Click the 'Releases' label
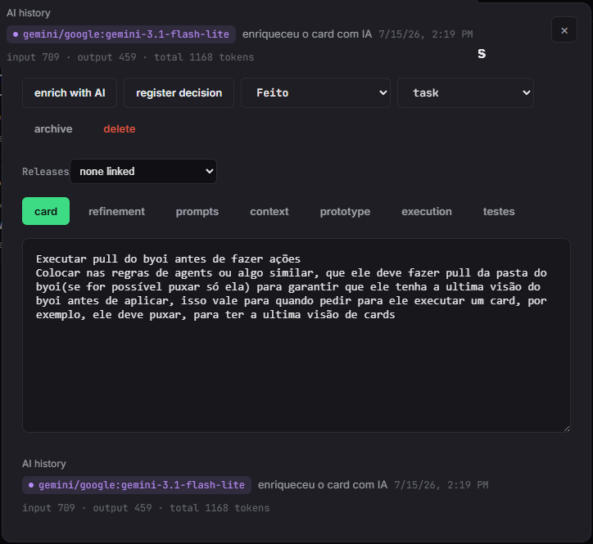Image resolution: width=593 pixels, height=544 pixels. tap(45, 172)
